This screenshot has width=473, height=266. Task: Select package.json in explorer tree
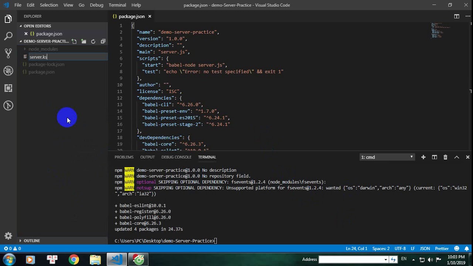click(x=41, y=72)
